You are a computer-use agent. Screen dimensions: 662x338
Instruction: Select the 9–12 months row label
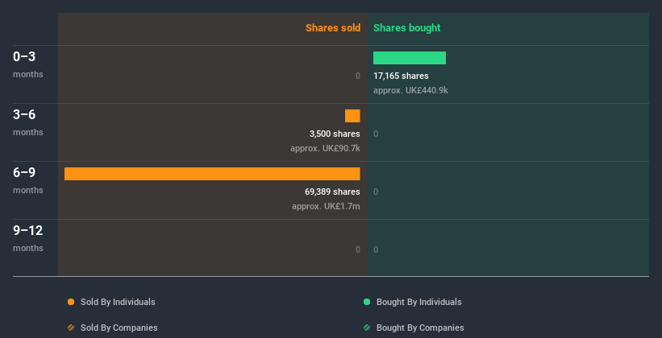point(28,237)
